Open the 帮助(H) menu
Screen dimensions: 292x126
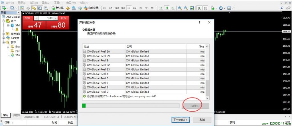coord(84,3)
